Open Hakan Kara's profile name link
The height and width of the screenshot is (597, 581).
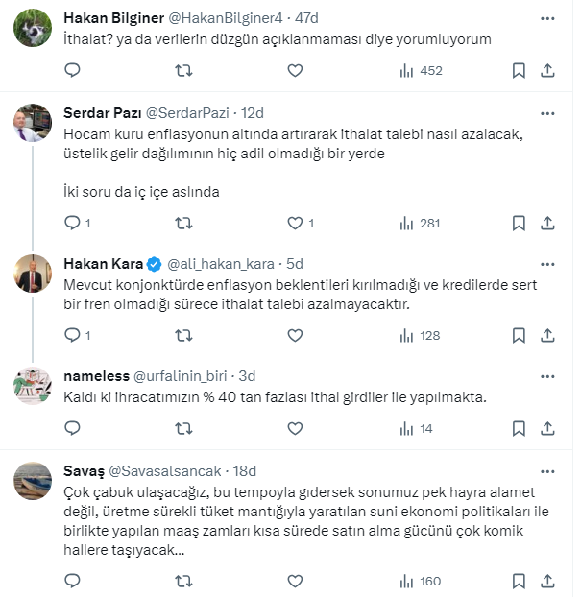click(102, 263)
